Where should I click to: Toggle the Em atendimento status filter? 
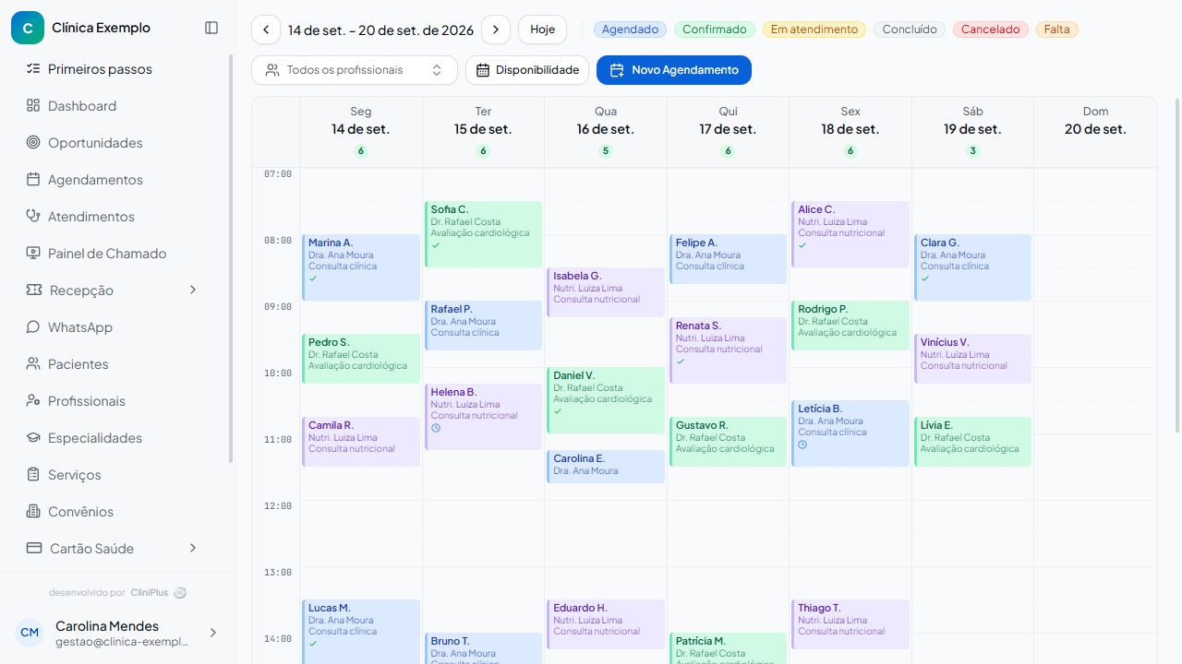pyautogui.click(x=814, y=30)
